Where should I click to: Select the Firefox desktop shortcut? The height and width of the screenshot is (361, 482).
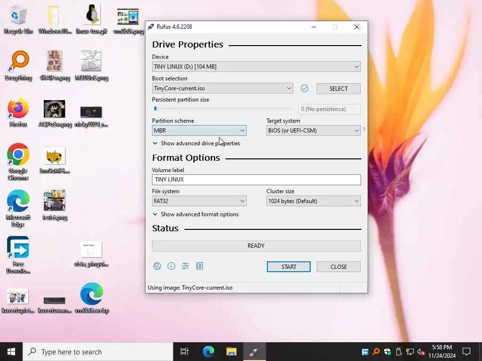pyautogui.click(x=18, y=112)
